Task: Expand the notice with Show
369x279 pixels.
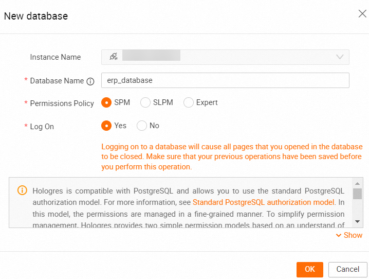Action: coord(349,235)
